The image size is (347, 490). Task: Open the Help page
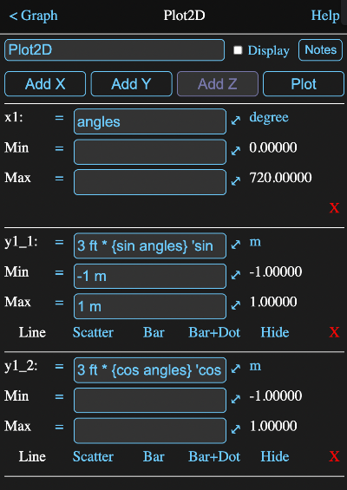pyautogui.click(x=325, y=16)
